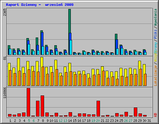Screen dimensions: 159x124
Task: Click the green weekend day label 6
Action: click(34, 121)
